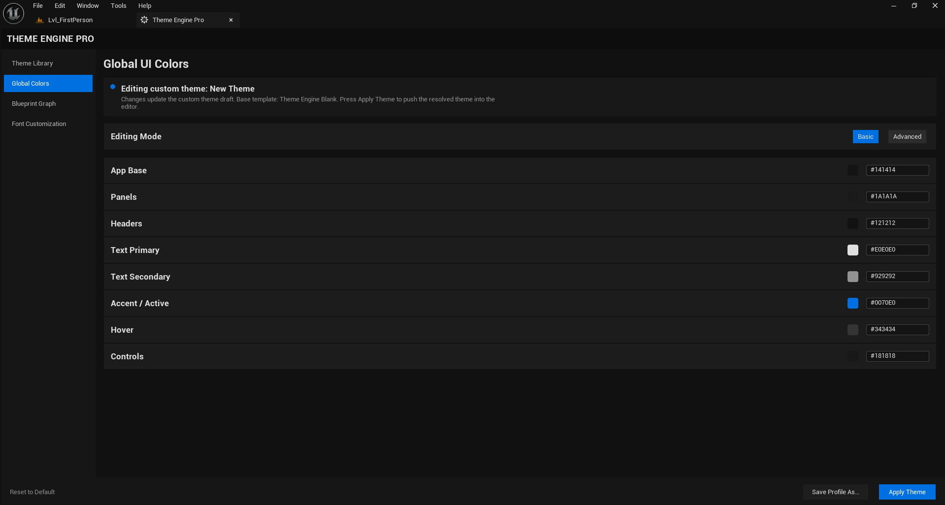Switch editing mode to Advanced
The height and width of the screenshot is (505, 945).
(x=907, y=137)
